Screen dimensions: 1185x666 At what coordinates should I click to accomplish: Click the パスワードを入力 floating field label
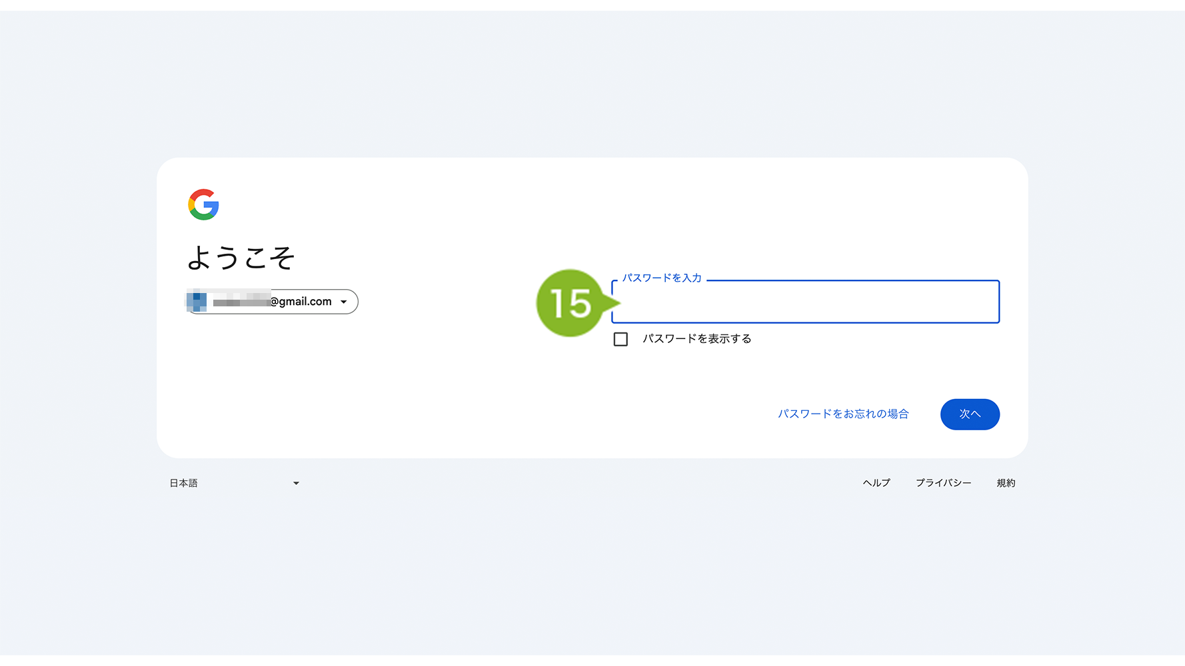click(662, 278)
